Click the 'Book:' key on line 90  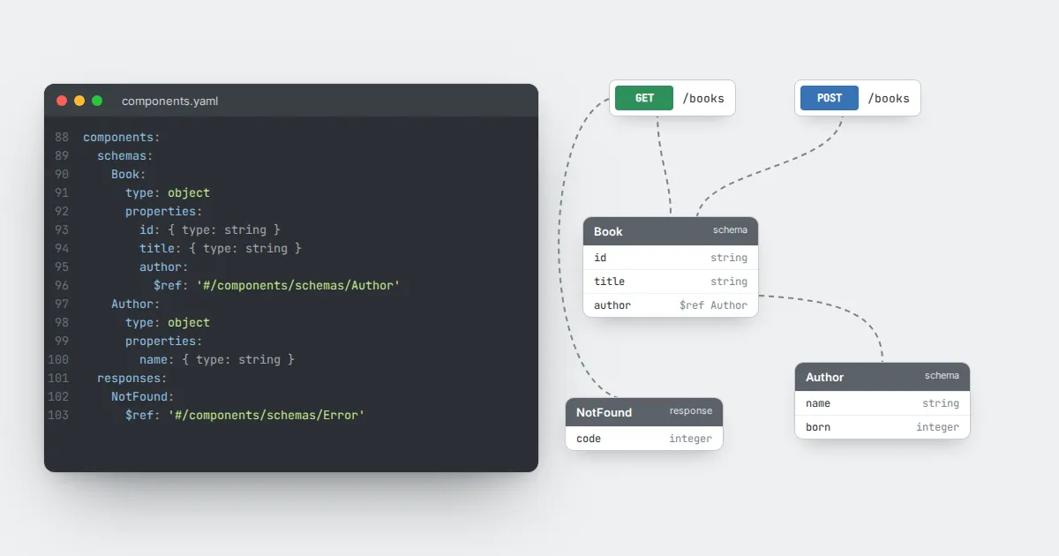129,175
